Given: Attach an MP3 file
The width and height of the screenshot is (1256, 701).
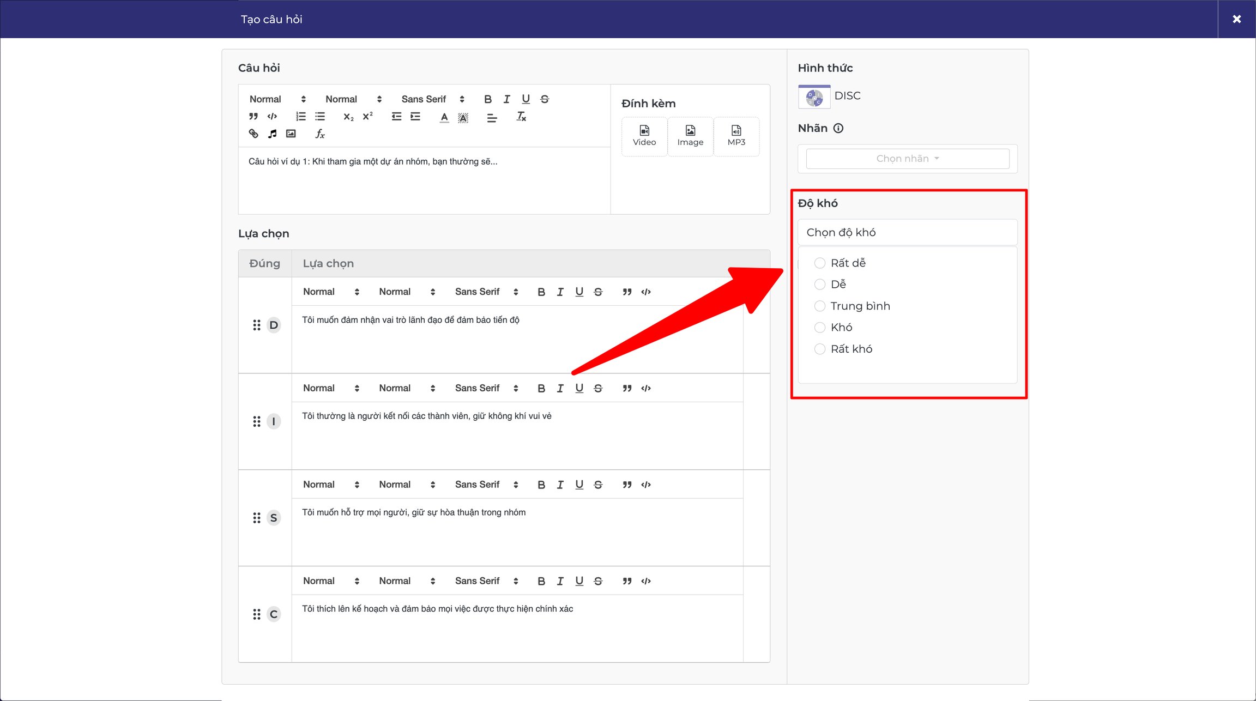Looking at the screenshot, I should 736,136.
